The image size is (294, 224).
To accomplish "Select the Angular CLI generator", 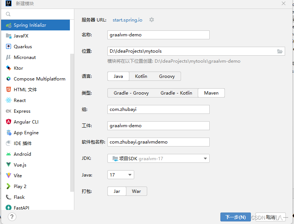I will (35, 122).
